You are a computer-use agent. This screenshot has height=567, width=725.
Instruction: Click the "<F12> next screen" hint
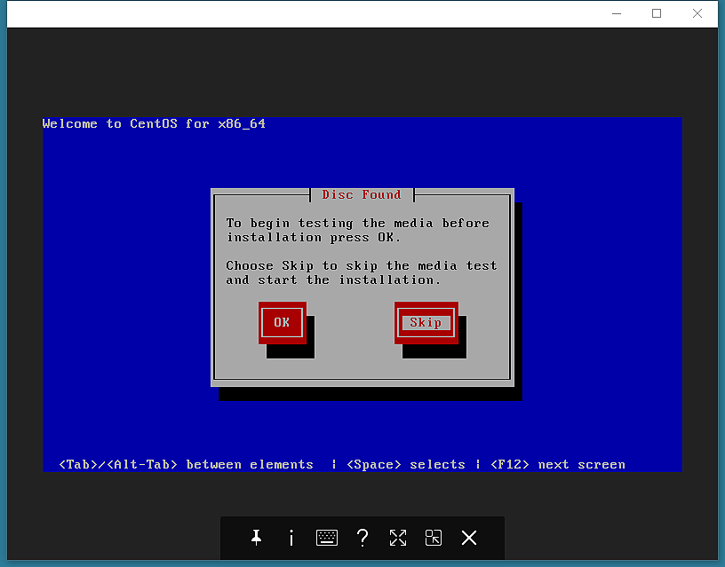(558, 465)
